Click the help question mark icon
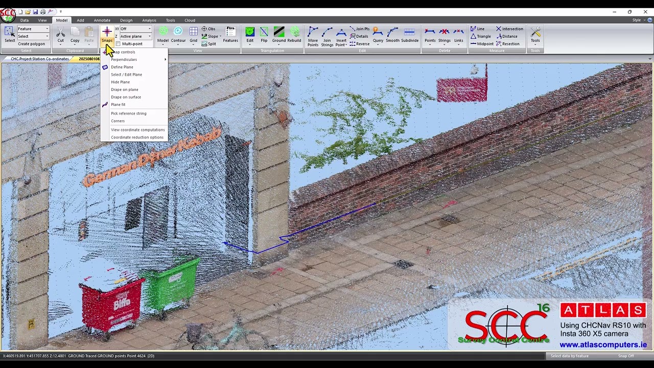The width and height of the screenshot is (654, 368). click(650, 20)
